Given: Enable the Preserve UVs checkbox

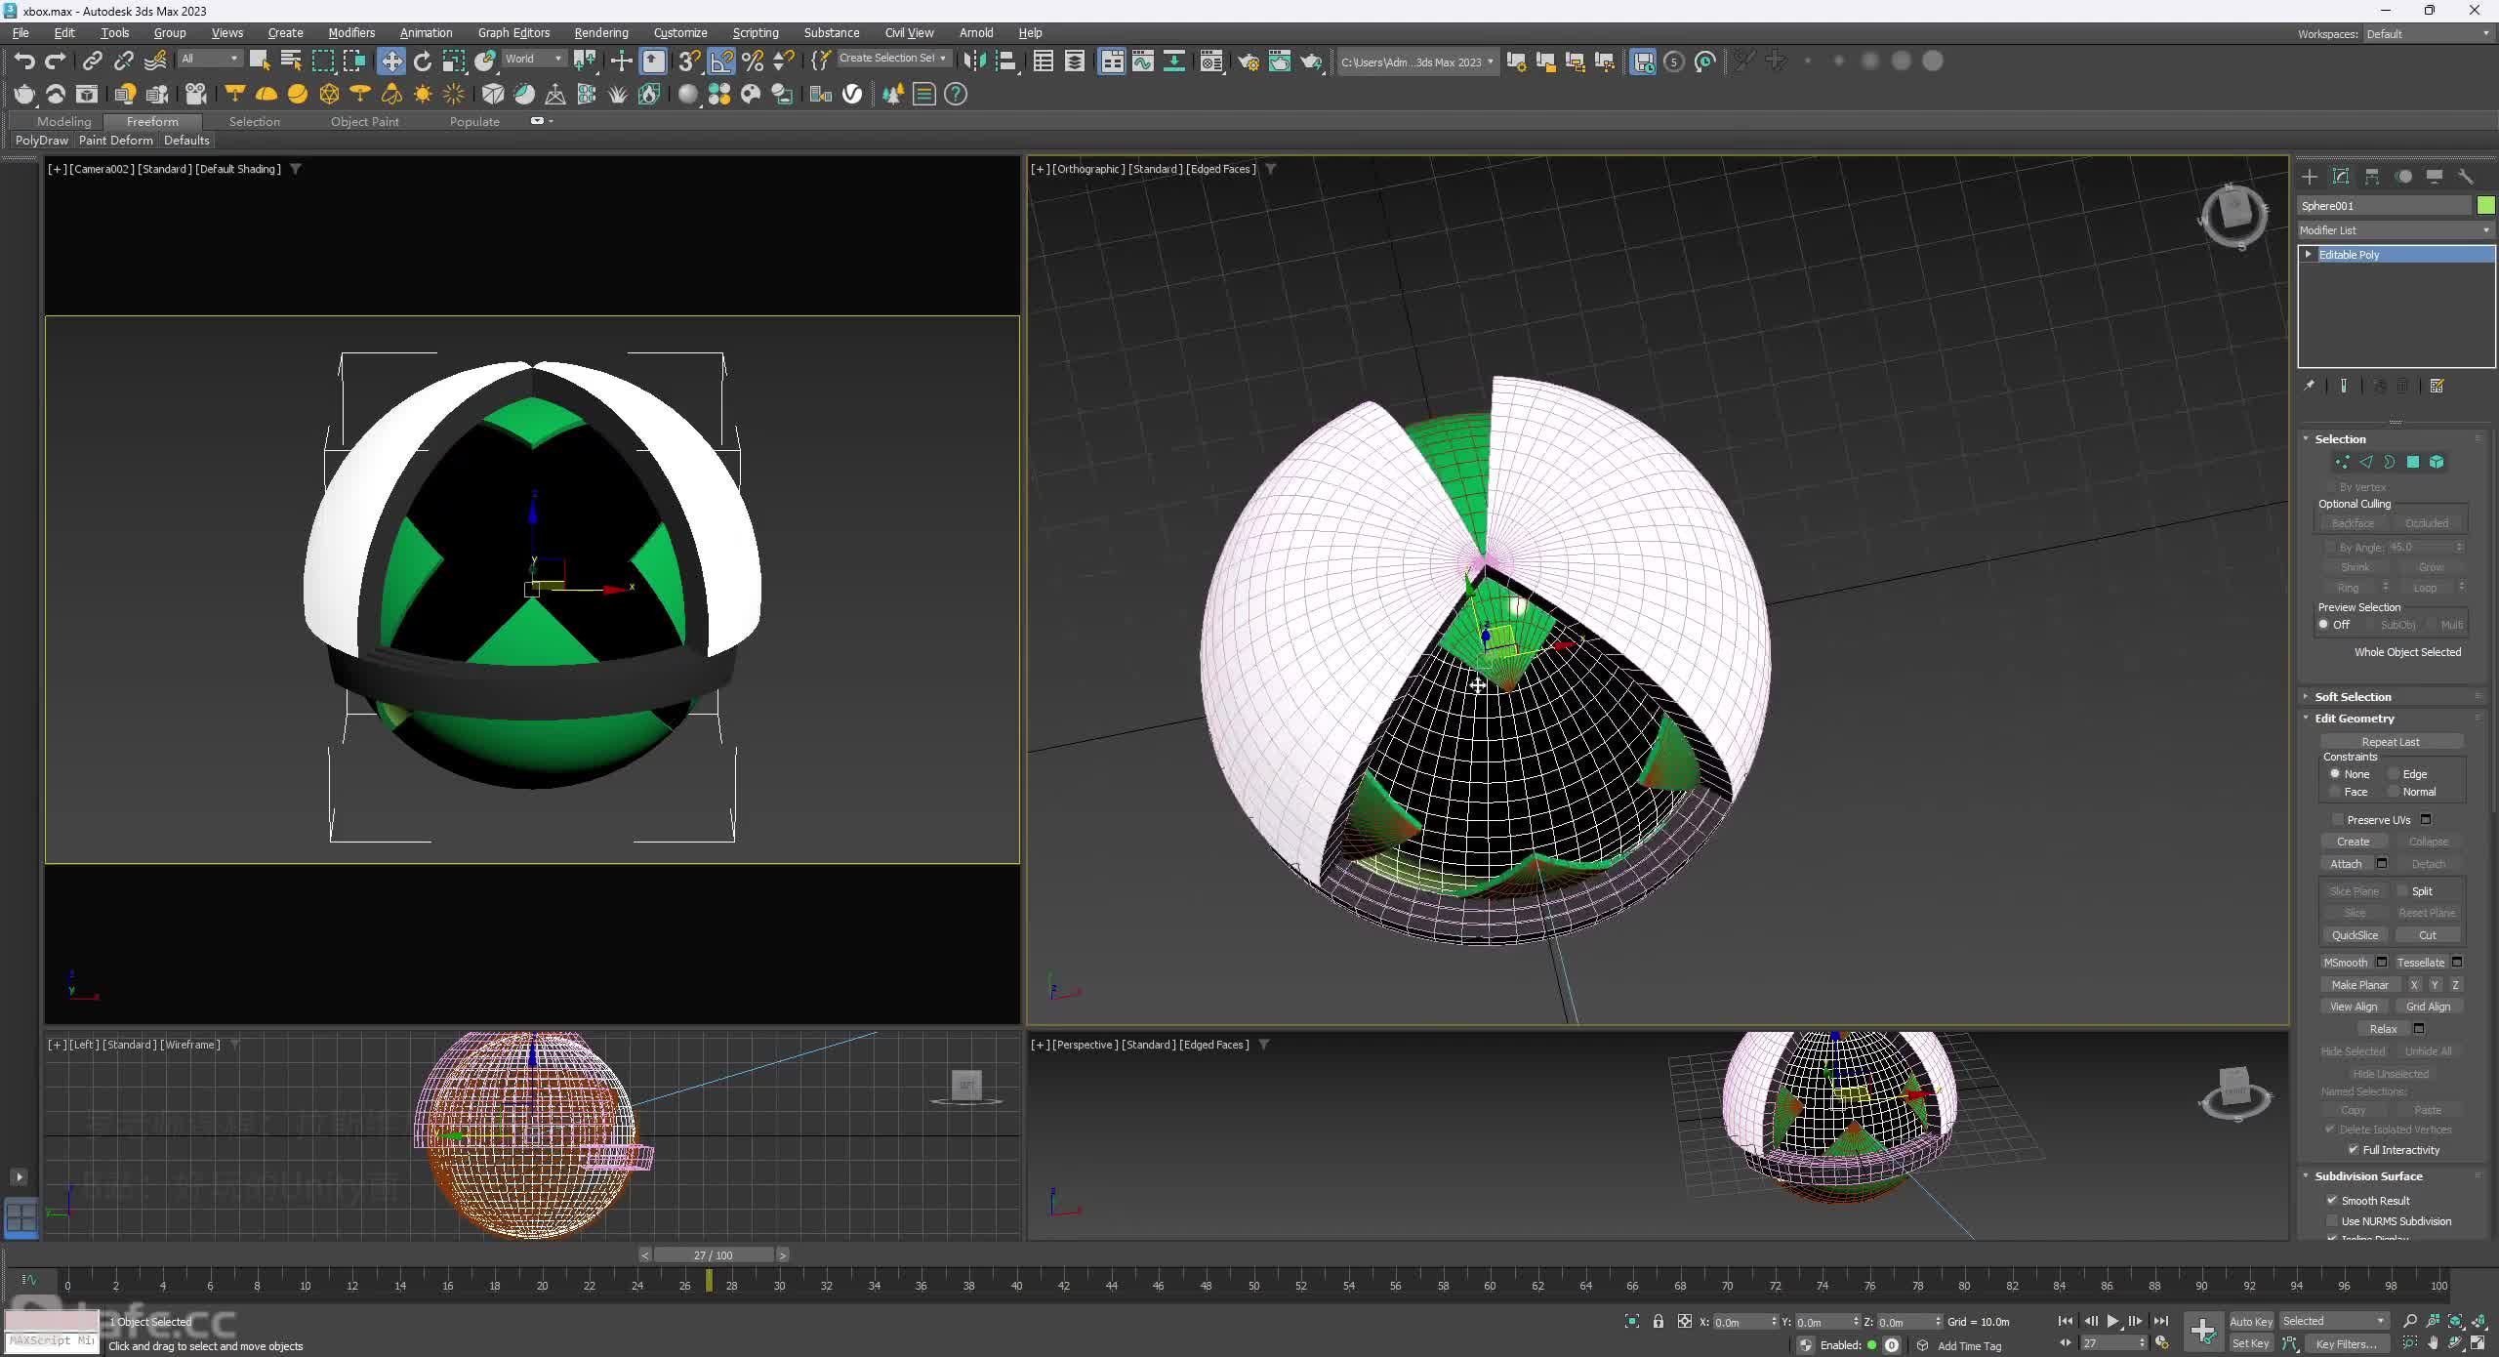Looking at the screenshot, I should coord(2337,819).
